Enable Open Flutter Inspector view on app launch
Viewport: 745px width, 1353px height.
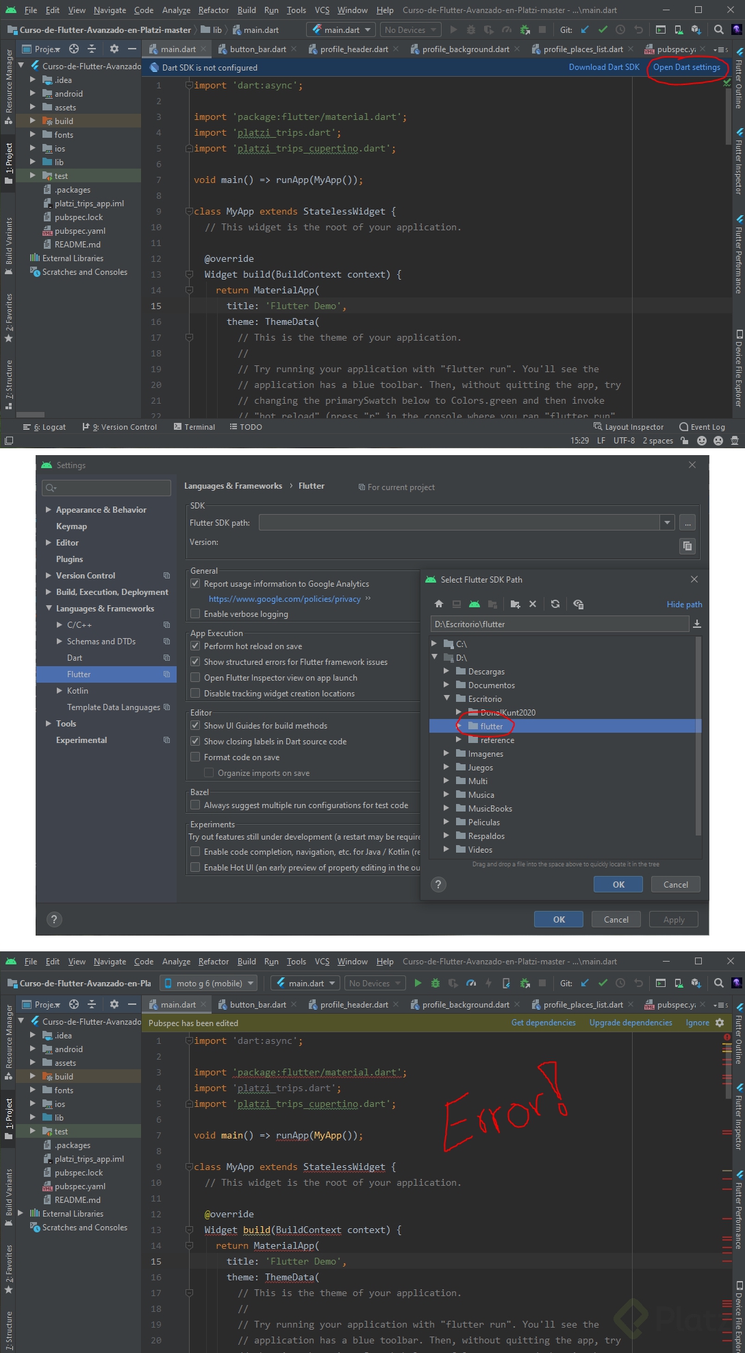click(x=195, y=677)
